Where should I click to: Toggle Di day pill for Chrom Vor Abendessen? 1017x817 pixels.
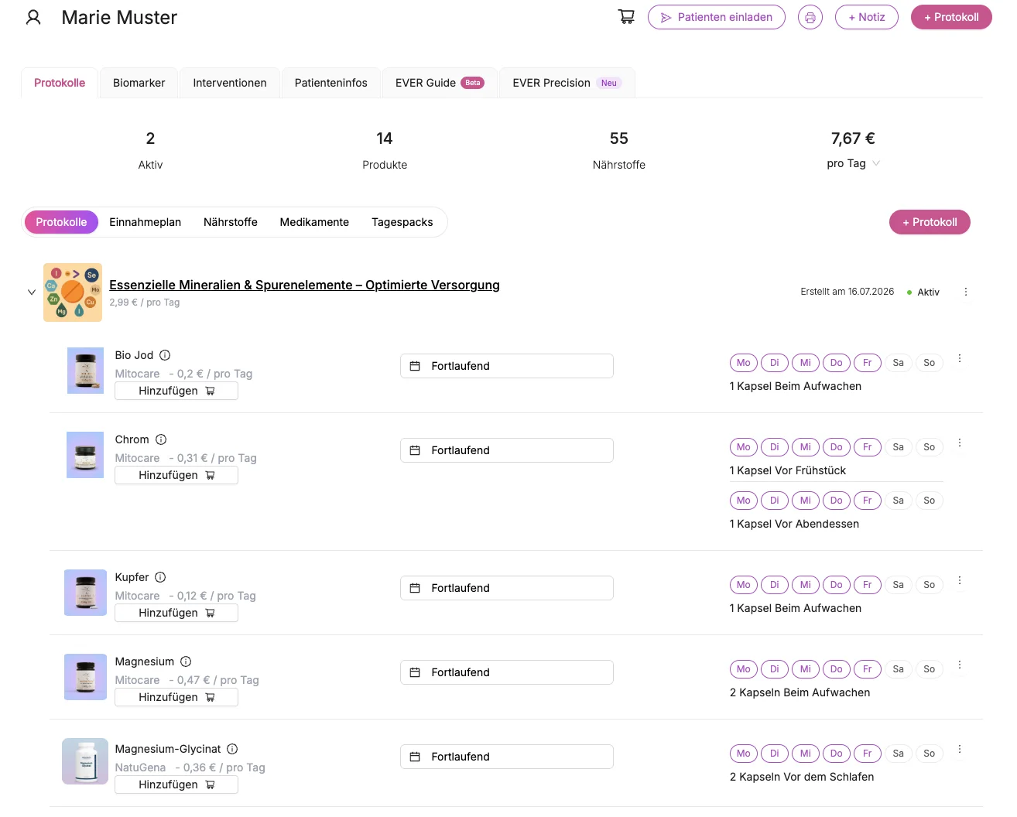pyautogui.click(x=775, y=501)
